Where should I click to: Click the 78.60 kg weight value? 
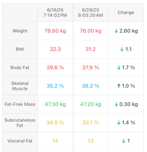55,31
